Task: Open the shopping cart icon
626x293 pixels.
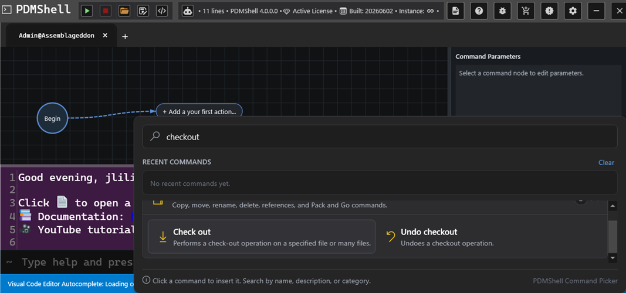Action: (x=526, y=11)
